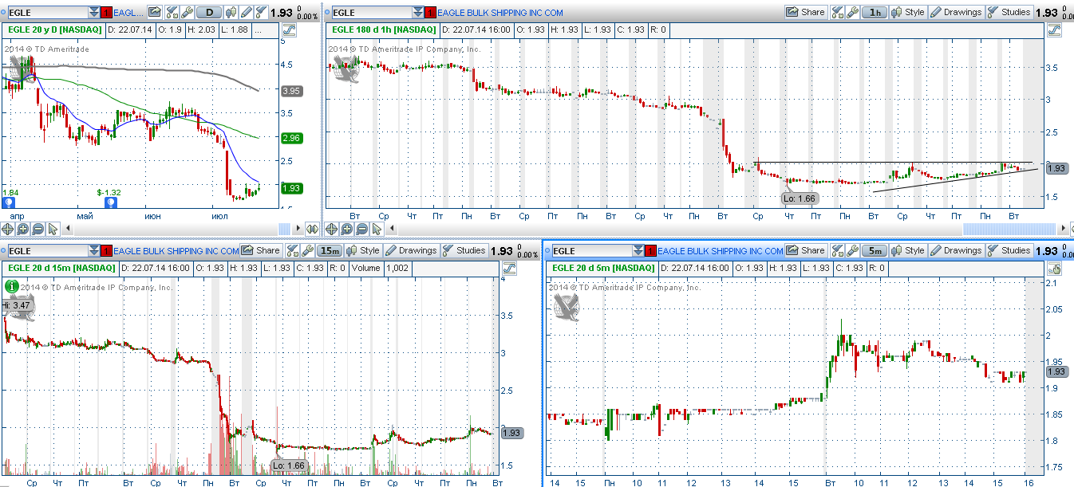Open the Studies menu in the 15m chart
The height and width of the screenshot is (487, 1074).
tap(464, 250)
